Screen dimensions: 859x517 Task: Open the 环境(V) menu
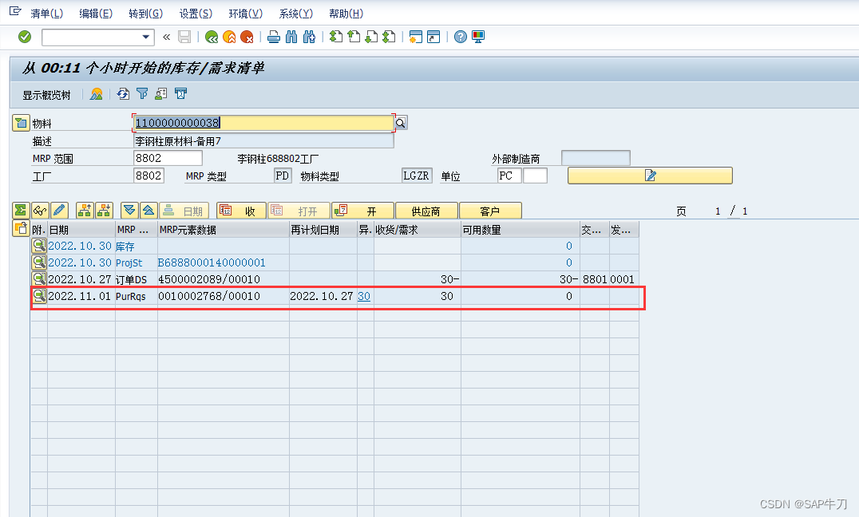point(245,14)
